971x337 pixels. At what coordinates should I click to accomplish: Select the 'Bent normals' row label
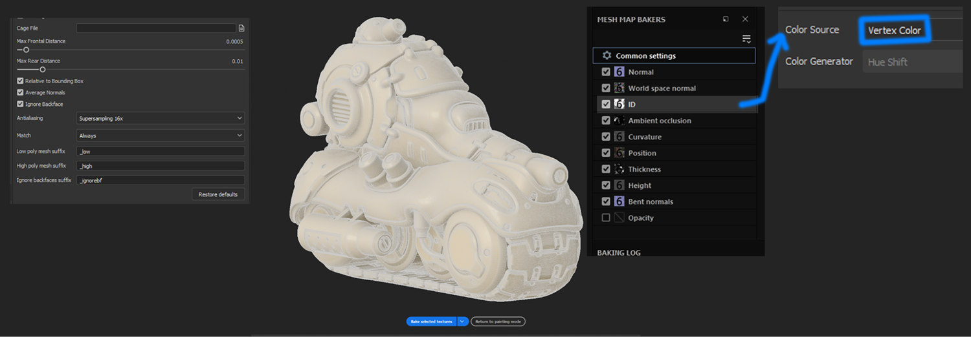click(651, 201)
